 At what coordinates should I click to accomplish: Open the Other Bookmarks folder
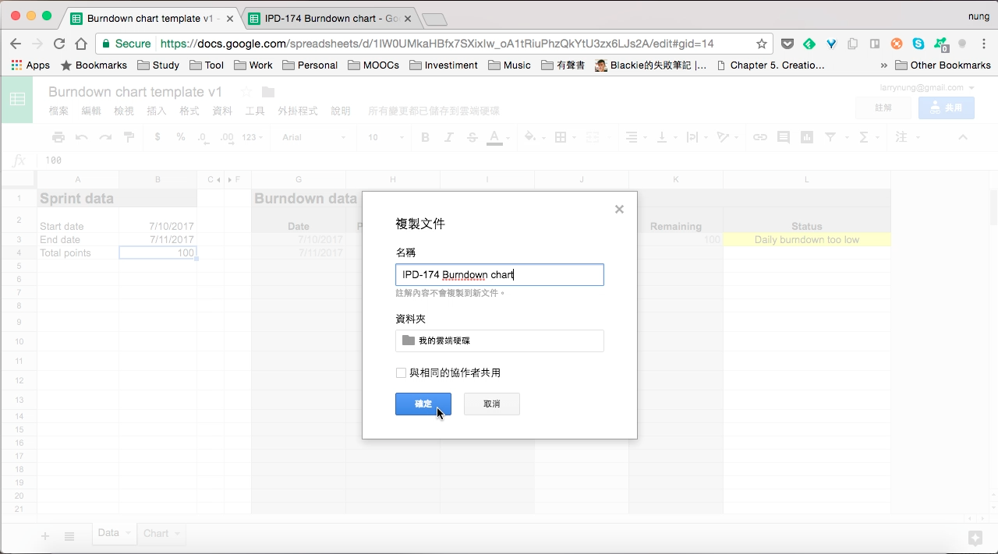click(x=943, y=65)
